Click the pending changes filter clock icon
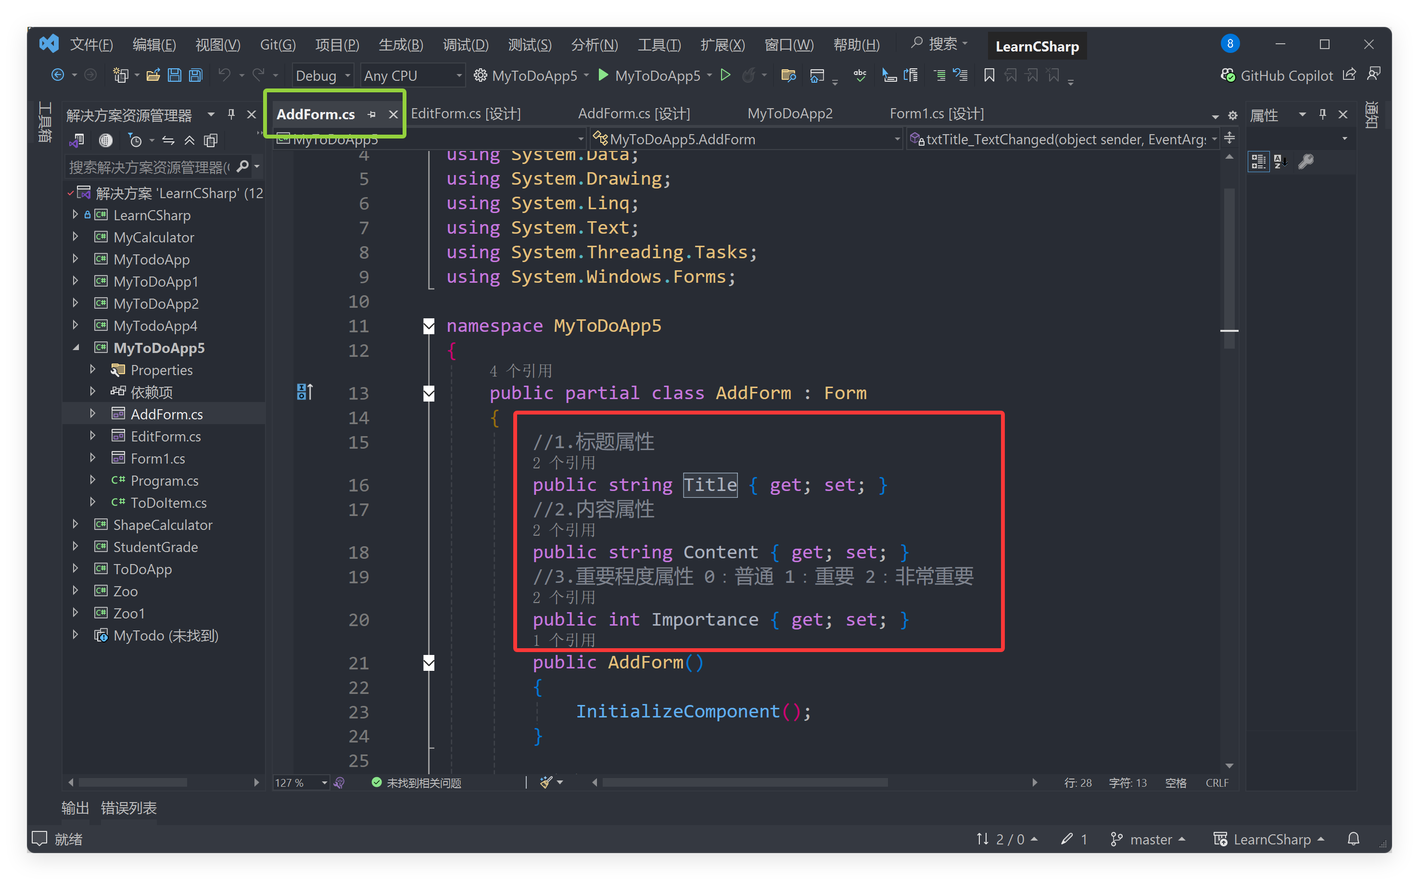The width and height of the screenshot is (1419, 880). click(x=135, y=140)
